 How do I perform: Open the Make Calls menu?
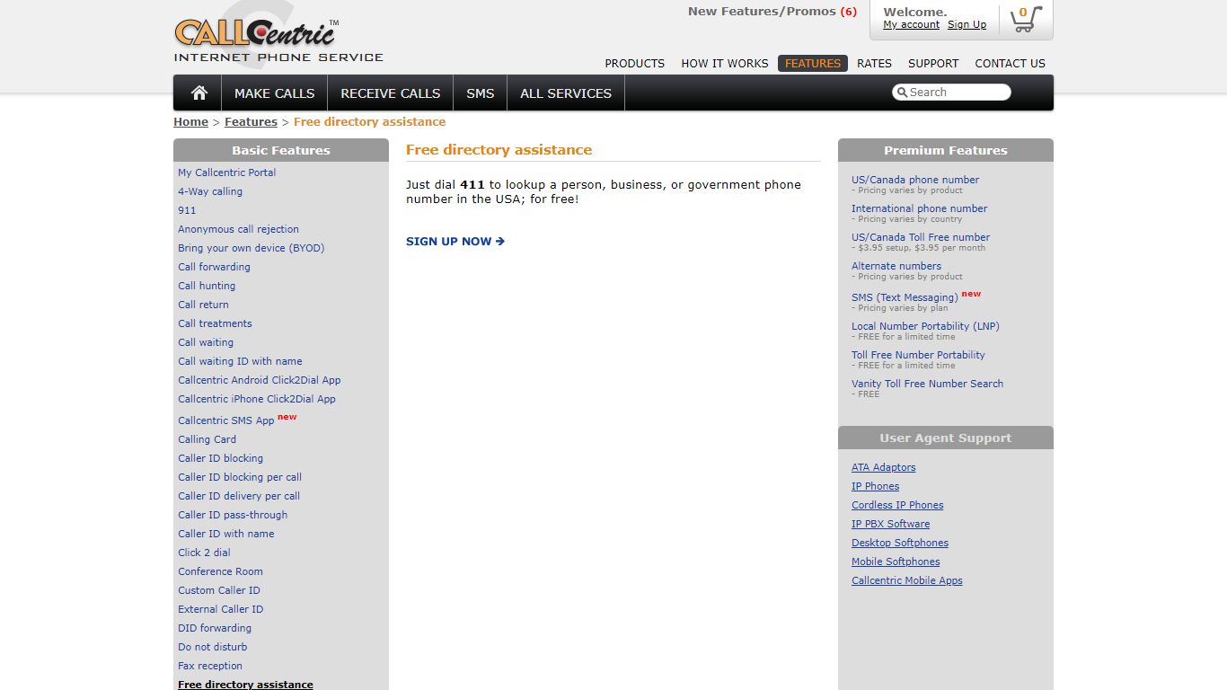(274, 93)
